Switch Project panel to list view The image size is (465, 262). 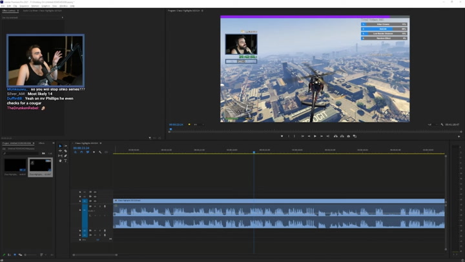click(9, 255)
